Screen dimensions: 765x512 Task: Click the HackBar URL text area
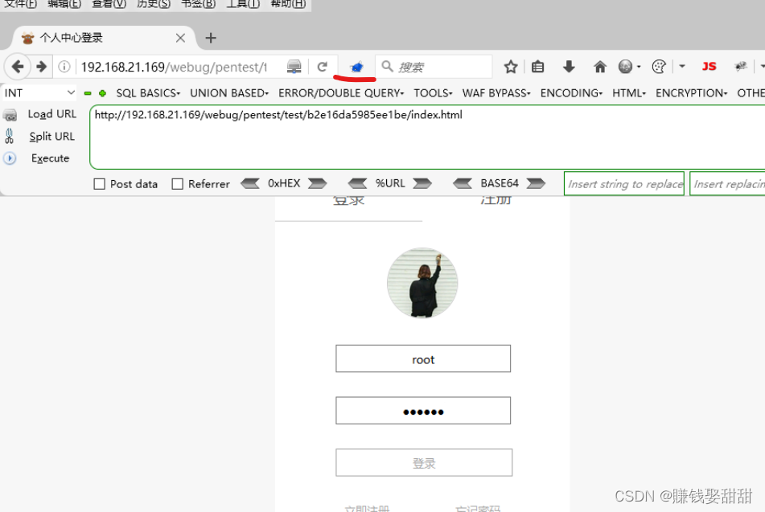(427, 137)
